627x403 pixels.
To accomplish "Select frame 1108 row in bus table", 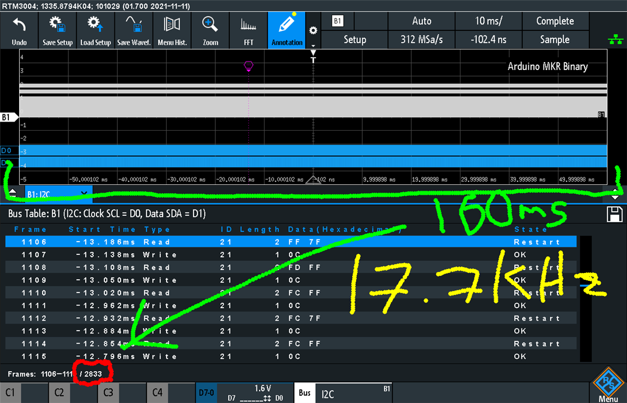I will point(291,267).
